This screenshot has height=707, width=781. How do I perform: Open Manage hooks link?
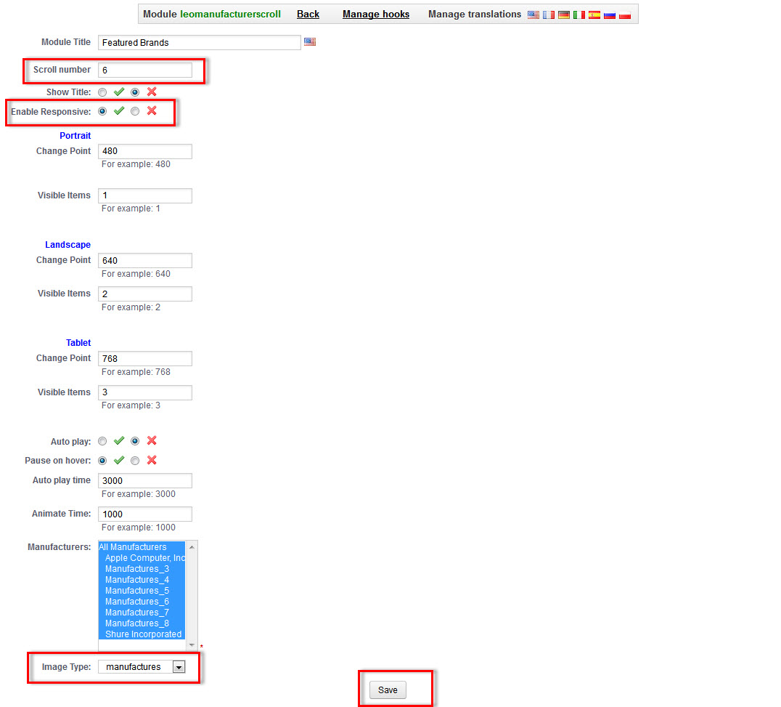376,15
